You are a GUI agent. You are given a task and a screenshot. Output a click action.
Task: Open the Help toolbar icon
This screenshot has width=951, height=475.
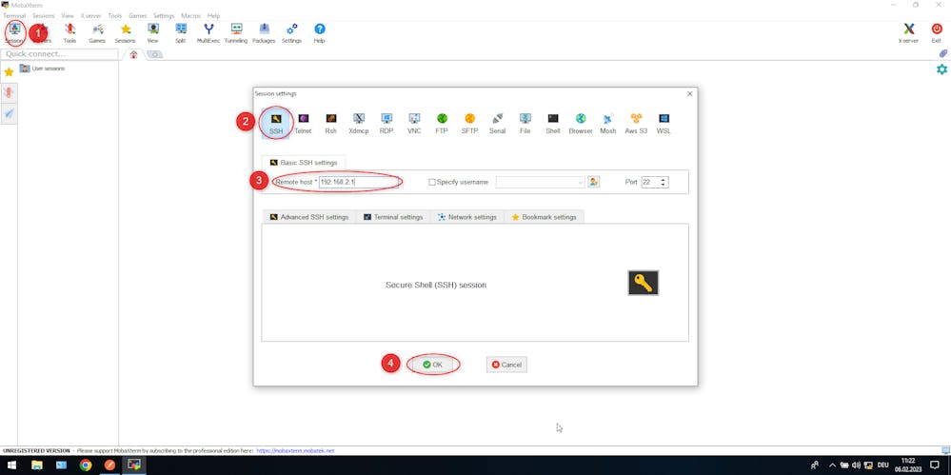pos(320,32)
